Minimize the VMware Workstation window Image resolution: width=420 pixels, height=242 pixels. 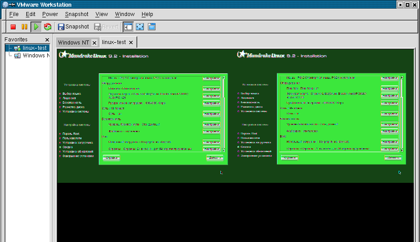[x=400, y=5]
